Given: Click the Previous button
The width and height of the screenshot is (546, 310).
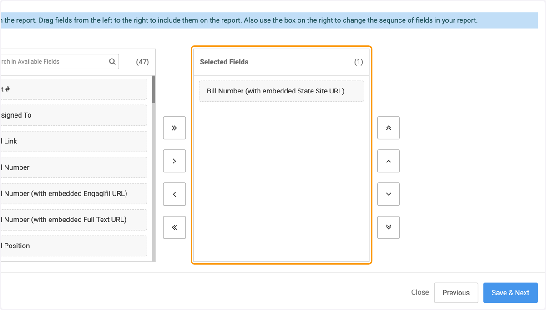Looking at the screenshot, I should [x=456, y=293].
